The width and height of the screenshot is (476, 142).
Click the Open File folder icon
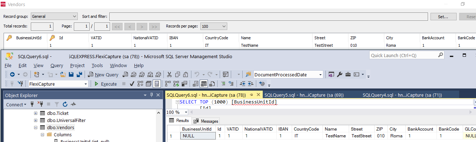[x=63, y=75]
